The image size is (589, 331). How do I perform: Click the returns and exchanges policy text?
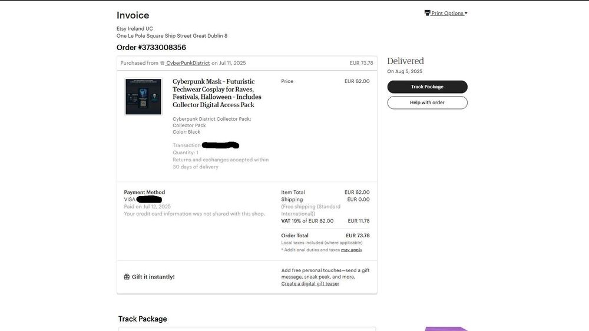click(220, 163)
